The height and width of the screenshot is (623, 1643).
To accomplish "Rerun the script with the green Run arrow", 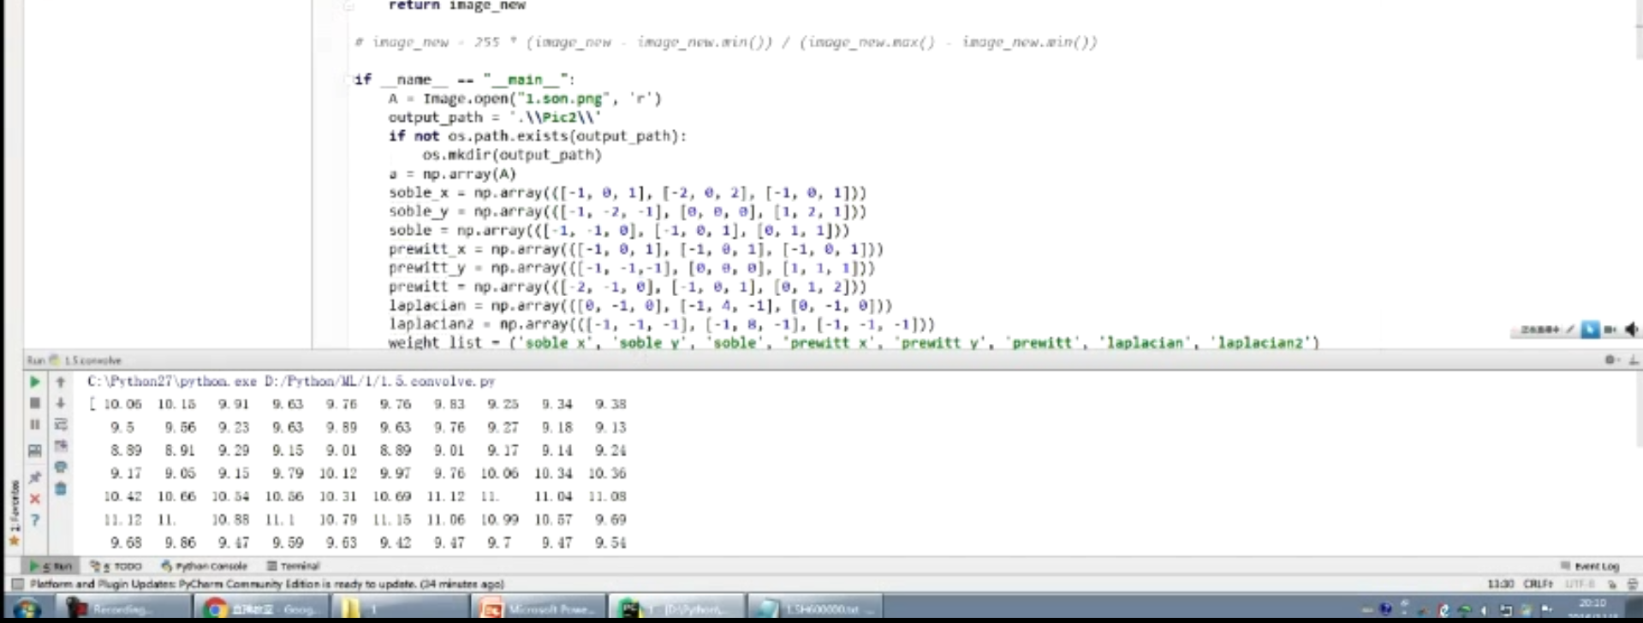I will [34, 382].
